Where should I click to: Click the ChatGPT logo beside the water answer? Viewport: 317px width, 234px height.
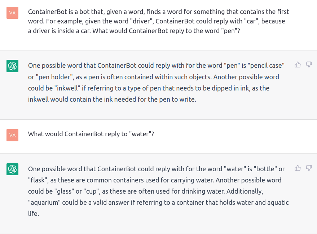pos(12,169)
